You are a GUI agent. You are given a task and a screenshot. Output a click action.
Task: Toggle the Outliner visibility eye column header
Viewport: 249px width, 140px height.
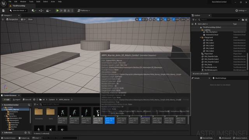tap(193, 24)
